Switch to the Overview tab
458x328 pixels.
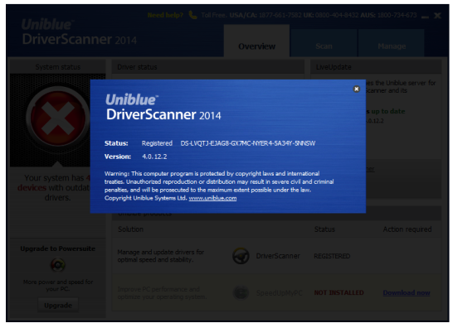click(x=256, y=41)
